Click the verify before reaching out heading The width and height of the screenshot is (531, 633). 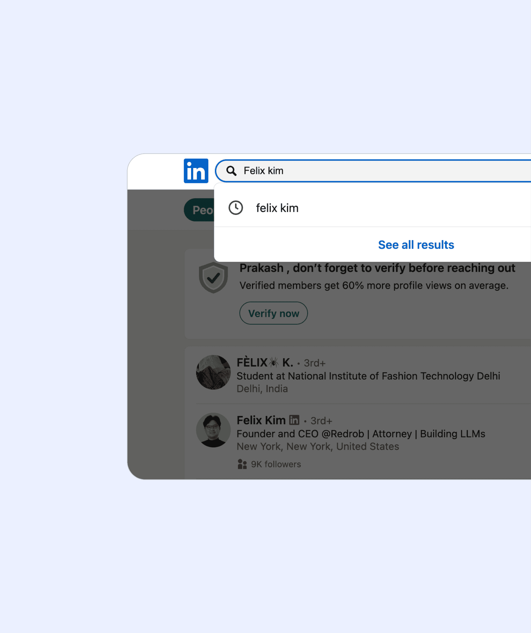point(377,268)
